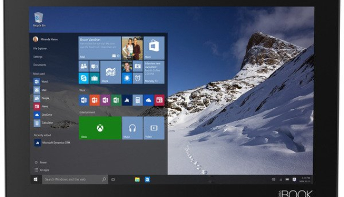
Task: Open the Xbox tile
Action: (100, 128)
